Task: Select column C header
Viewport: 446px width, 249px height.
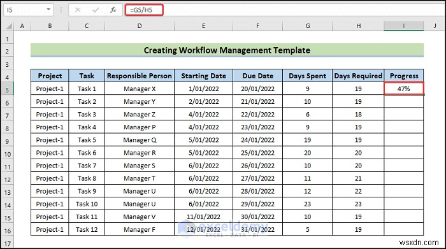Action: click(87, 26)
